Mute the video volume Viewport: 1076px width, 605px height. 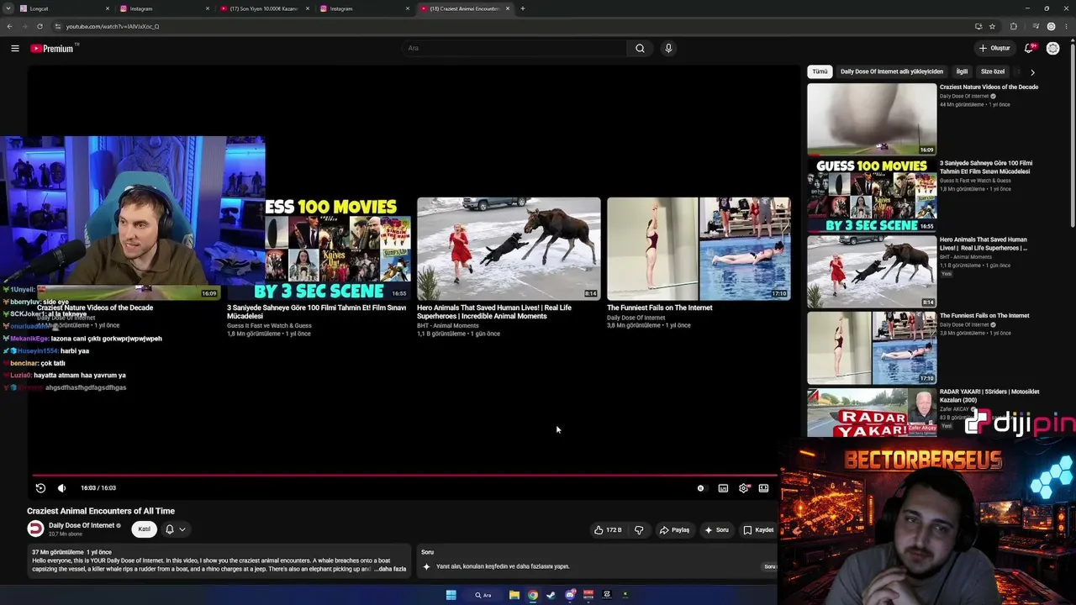[61, 488]
